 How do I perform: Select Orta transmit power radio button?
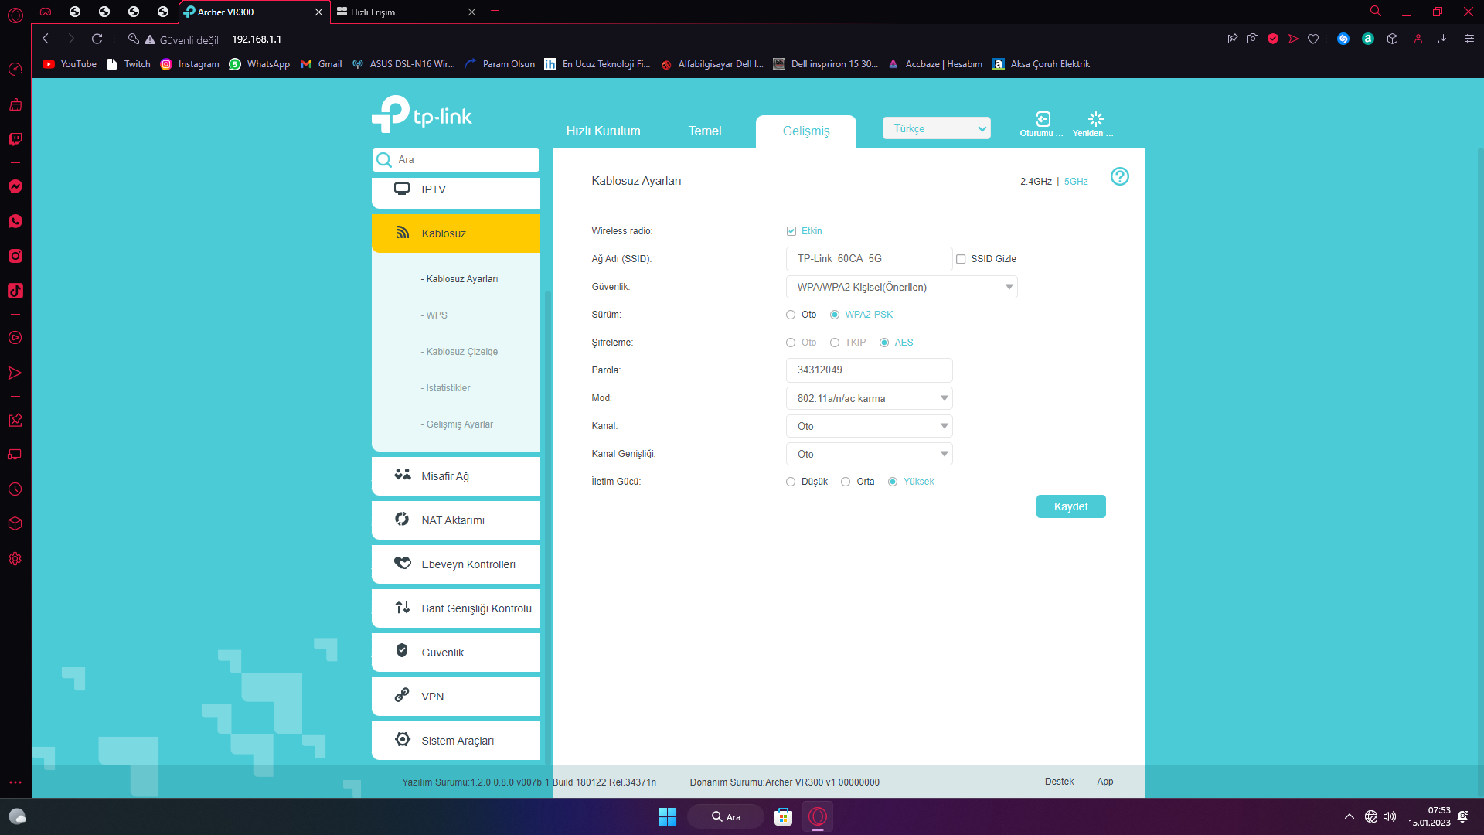[846, 482]
